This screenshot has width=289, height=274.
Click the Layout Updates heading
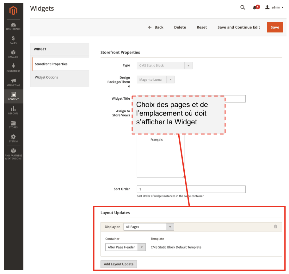pos(115,213)
